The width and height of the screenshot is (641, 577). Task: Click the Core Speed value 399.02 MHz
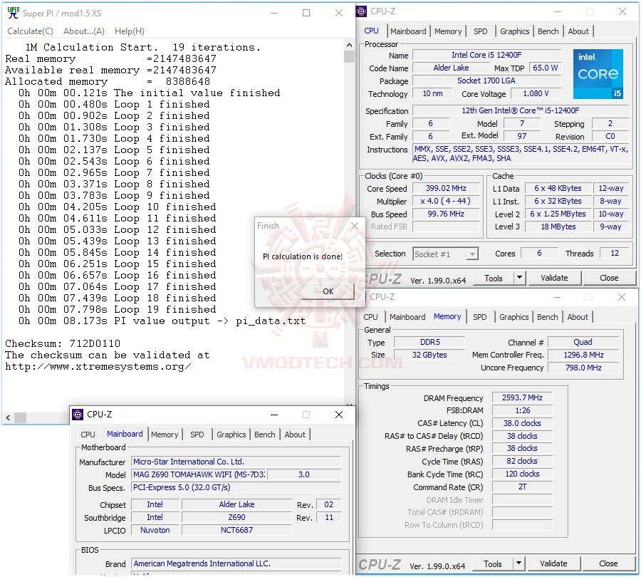tap(446, 188)
